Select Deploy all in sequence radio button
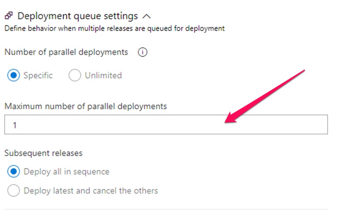 13,172
